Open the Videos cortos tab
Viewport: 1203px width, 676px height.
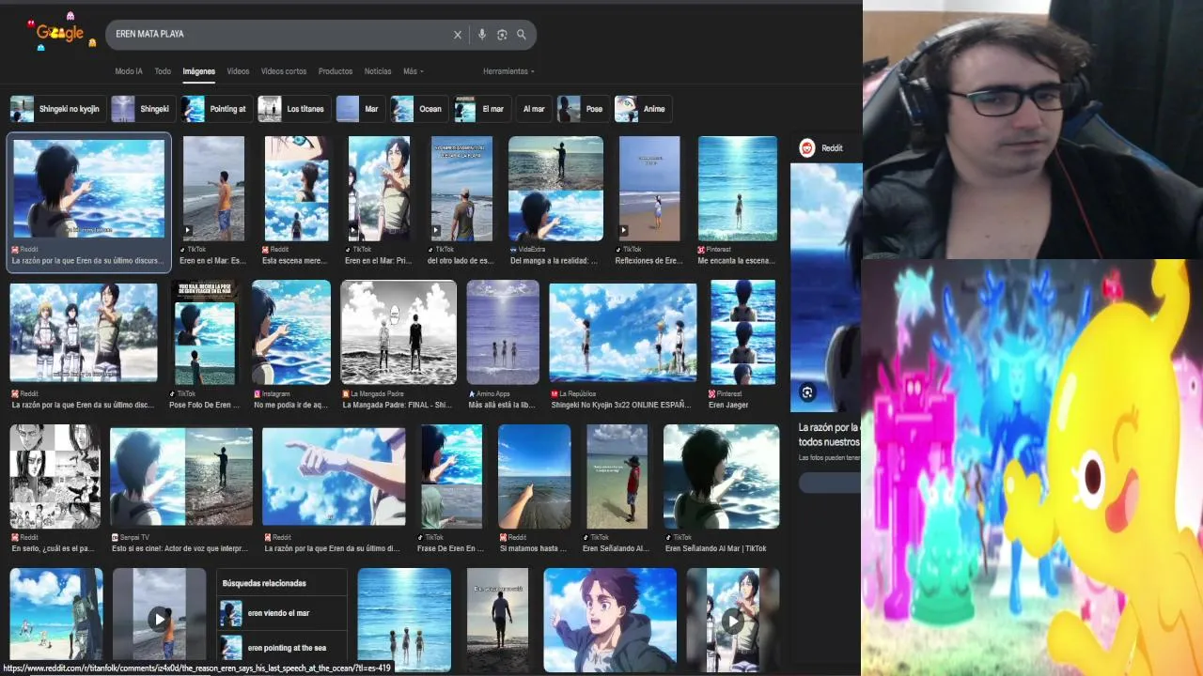[284, 71]
